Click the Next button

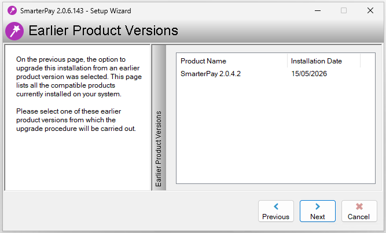tap(317, 211)
